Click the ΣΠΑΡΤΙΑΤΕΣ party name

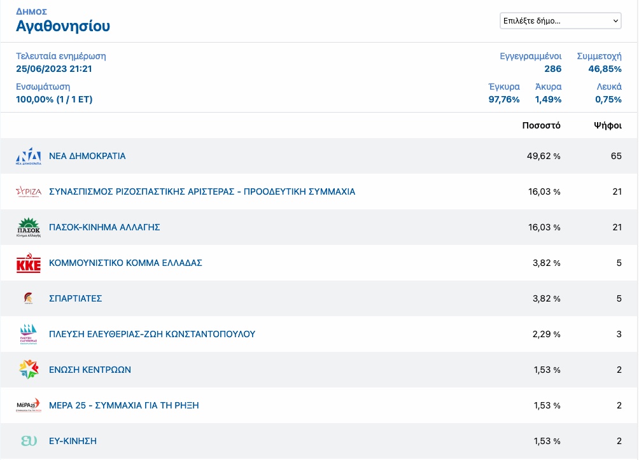pos(75,298)
